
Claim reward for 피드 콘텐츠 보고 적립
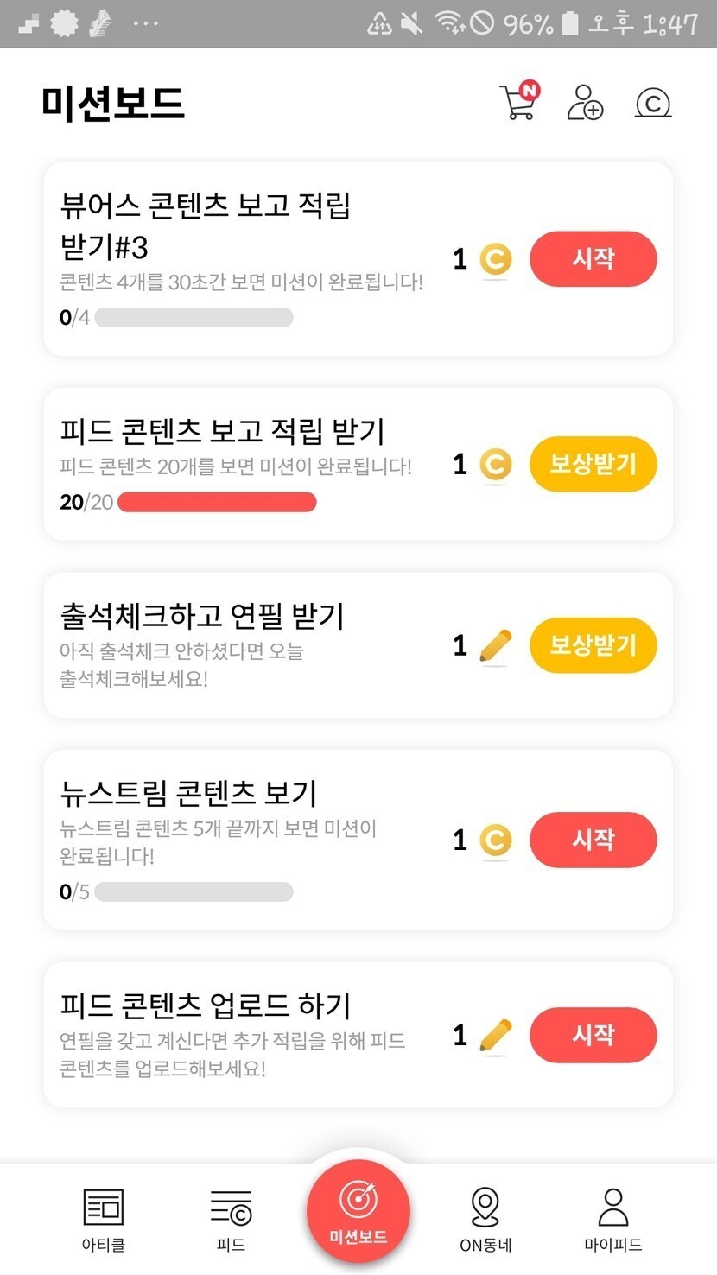[593, 465]
